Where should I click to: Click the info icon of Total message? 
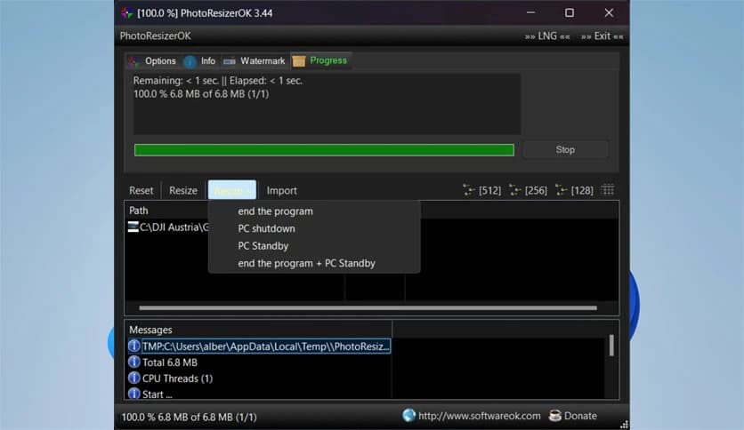134,362
